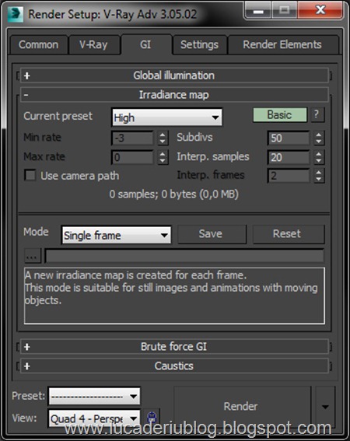Viewport: 350px width, 441px height.
Task: Click the Interp. samples value field
Action: coord(289,157)
